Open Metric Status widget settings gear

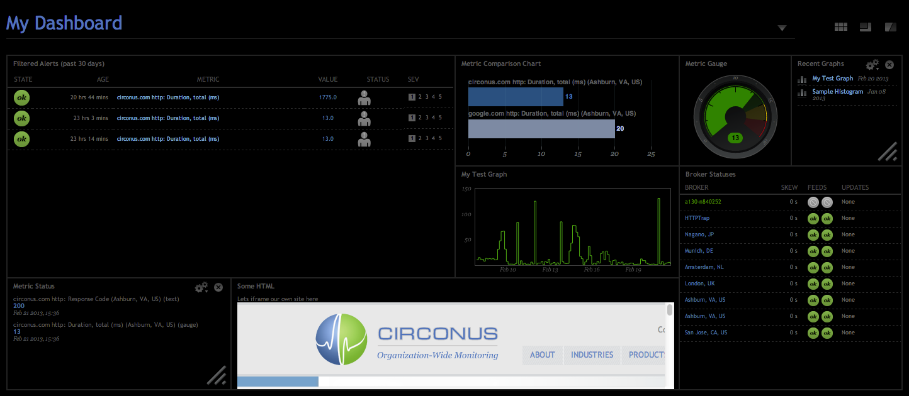click(201, 287)
